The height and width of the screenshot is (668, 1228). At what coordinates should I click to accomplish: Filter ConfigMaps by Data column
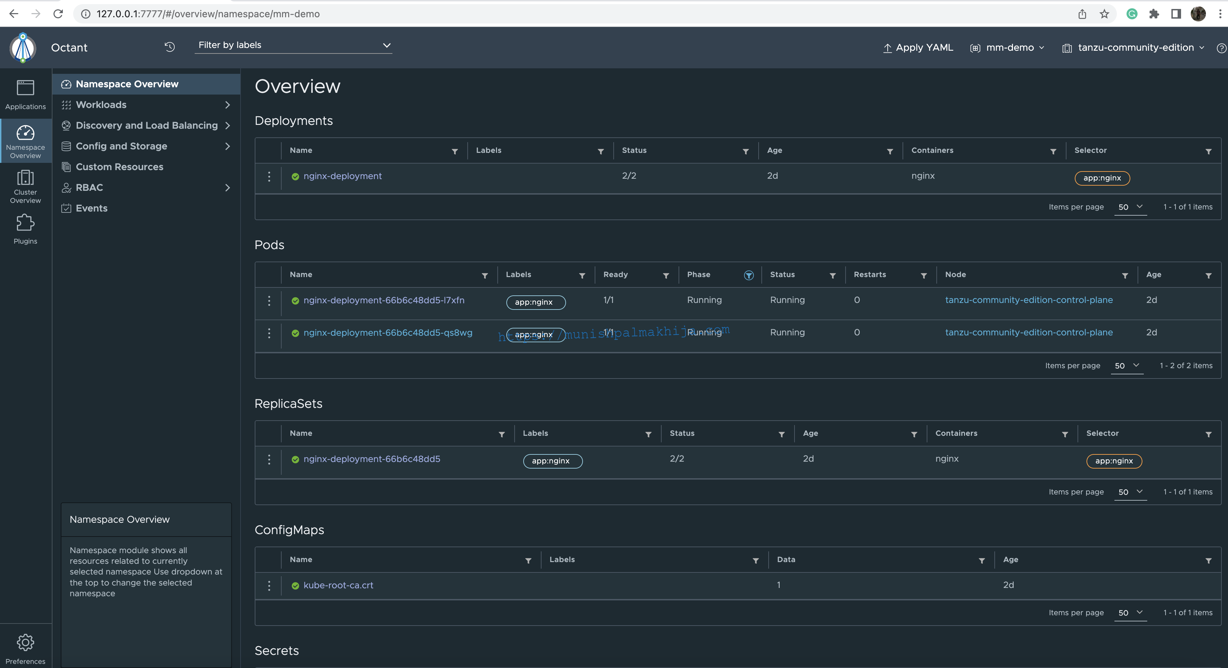coord(982,561)
